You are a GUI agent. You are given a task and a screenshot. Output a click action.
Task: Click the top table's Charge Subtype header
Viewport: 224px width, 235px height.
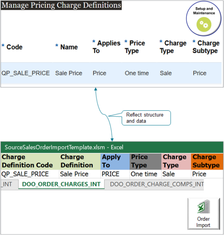(206, 47)
